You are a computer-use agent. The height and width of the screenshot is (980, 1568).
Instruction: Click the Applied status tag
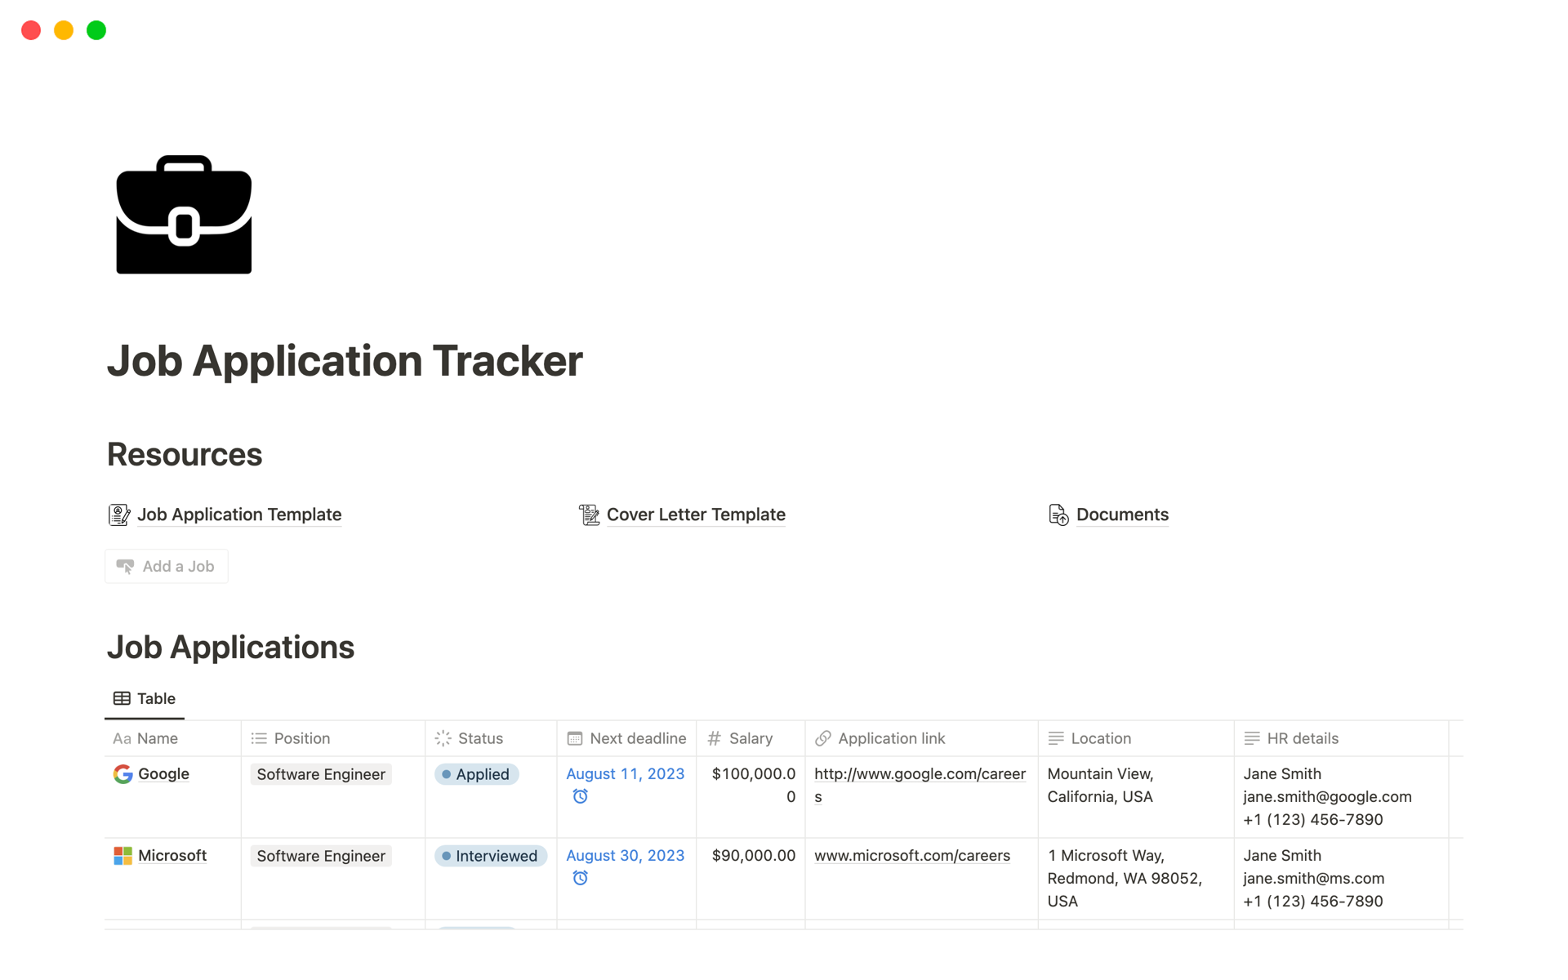coord(477,774)
